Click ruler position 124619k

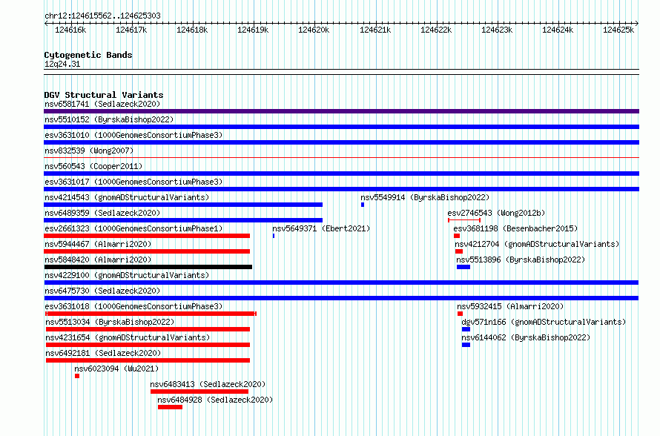pyautogui.click(x=253, y=30)
